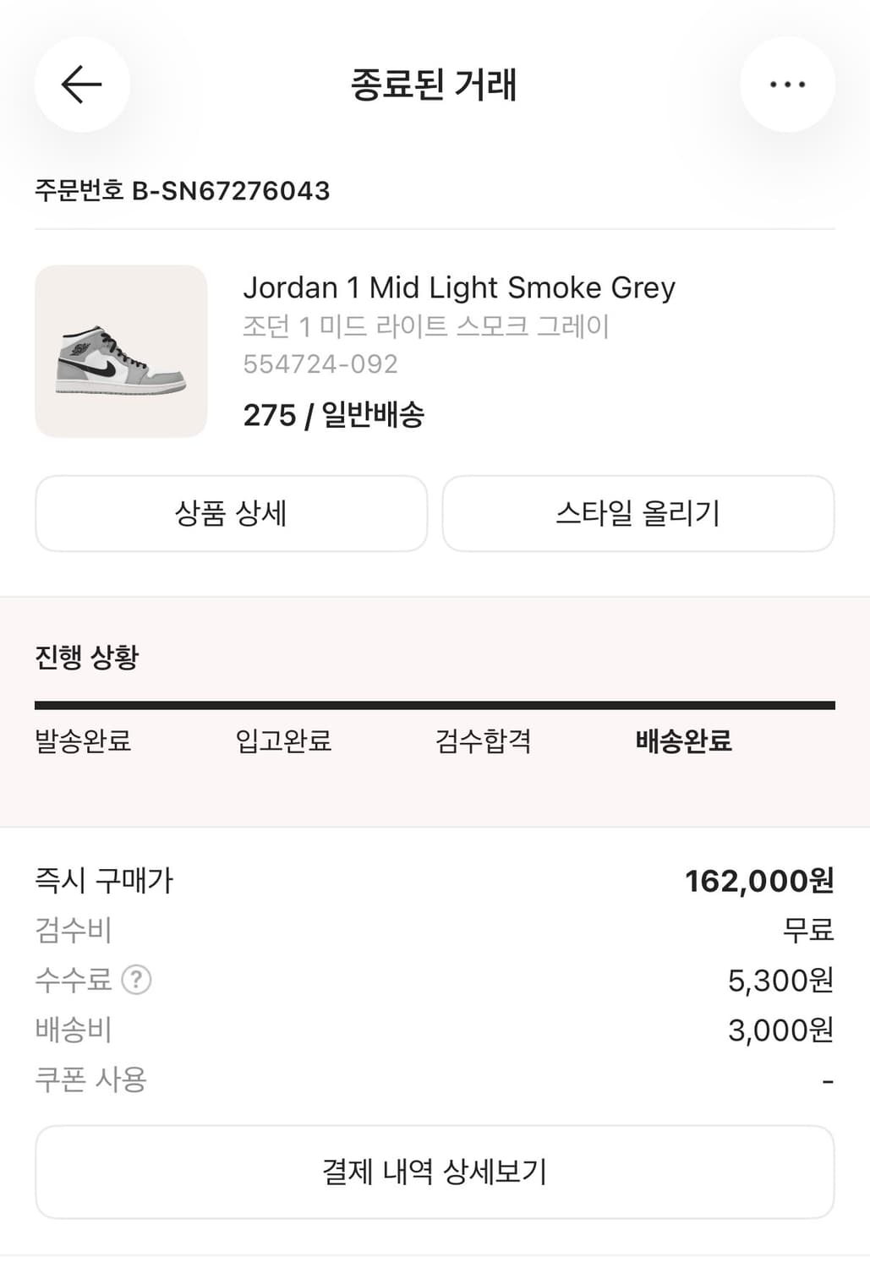870x1268 pixels.
Task: Tap the 275 / 일반배송 size text
Action: (333, 415)
